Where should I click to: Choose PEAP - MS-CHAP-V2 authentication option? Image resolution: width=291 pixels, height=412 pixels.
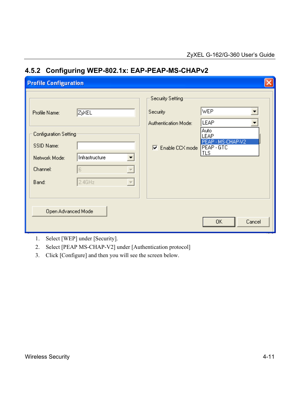tap(230, 142)
